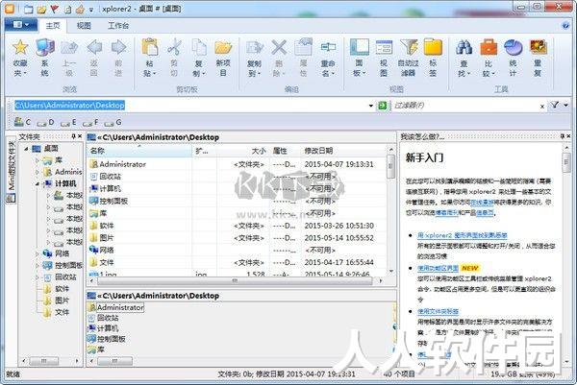
Task: Select 软件 folder in the tree pane
Action: point(62,289)
